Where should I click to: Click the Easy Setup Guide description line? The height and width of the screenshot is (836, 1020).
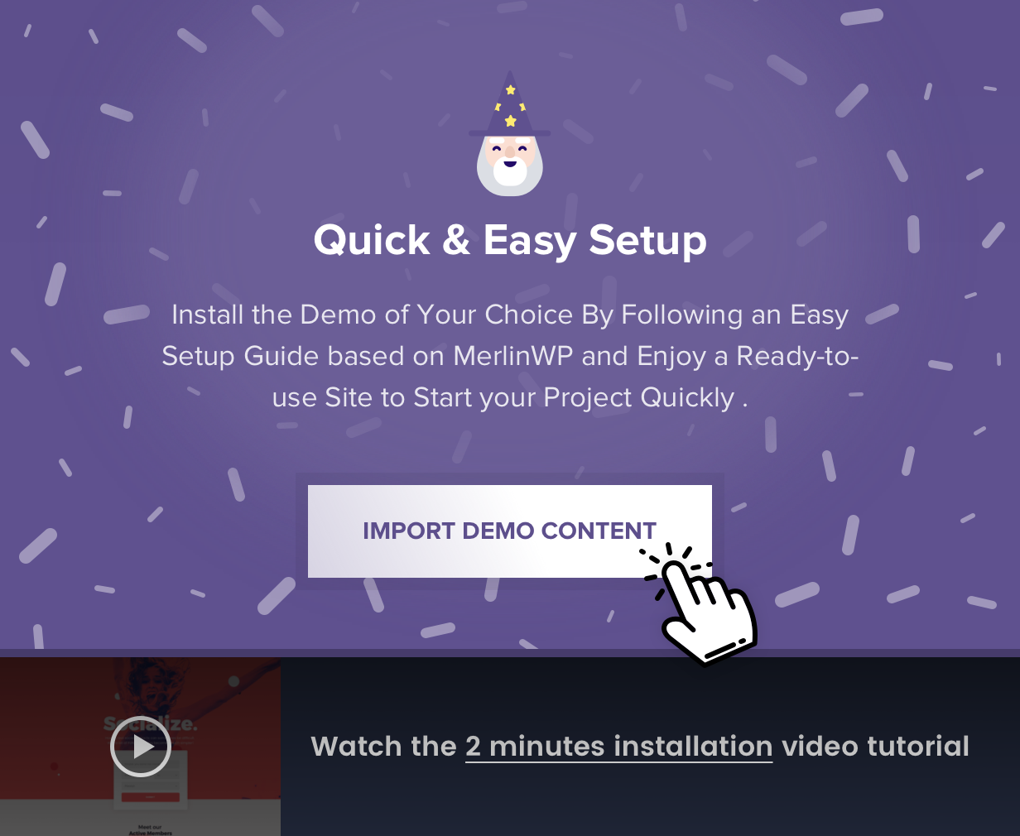510,356
